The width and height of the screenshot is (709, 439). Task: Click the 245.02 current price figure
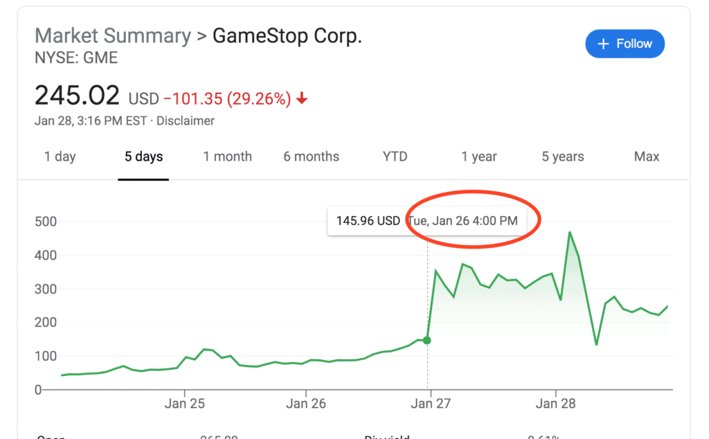coord(77,96)
